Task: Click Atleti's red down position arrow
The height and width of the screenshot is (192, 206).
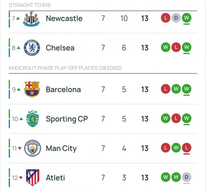Action: 21,178
